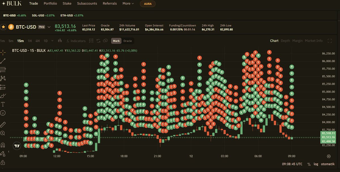Toggle otomatik auto scale

[328, 164]
